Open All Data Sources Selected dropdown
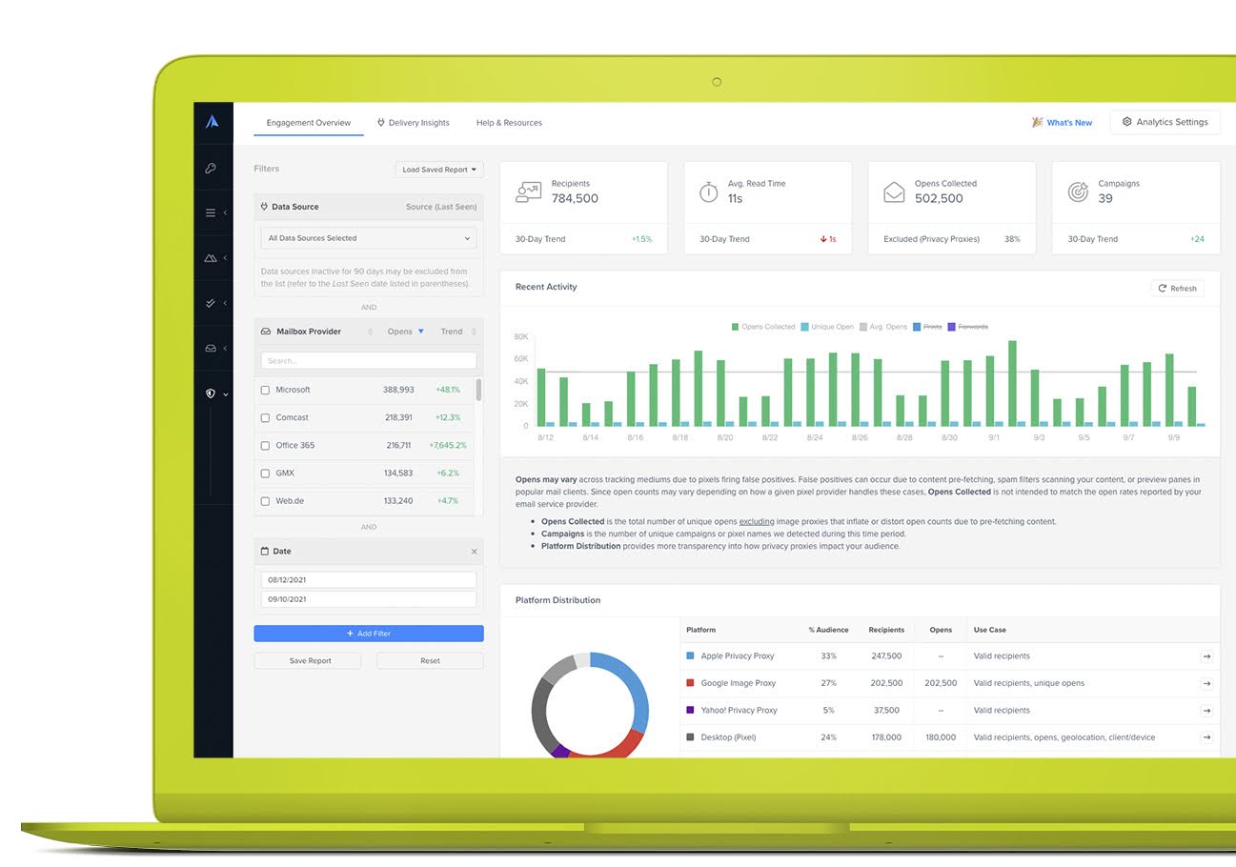The image size is (1236, 867). point(369,238)
